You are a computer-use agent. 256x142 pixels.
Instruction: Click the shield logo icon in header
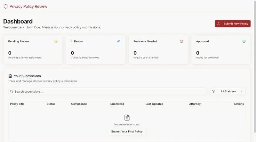coord(5,6)
